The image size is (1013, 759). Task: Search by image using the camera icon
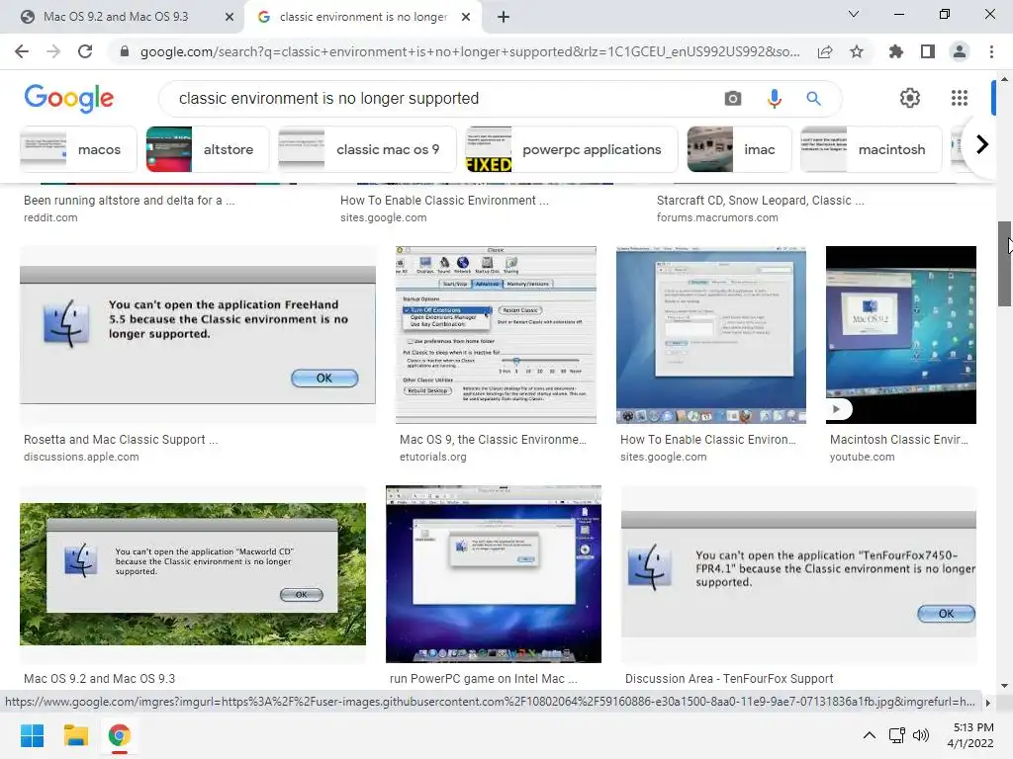point(733,98)
